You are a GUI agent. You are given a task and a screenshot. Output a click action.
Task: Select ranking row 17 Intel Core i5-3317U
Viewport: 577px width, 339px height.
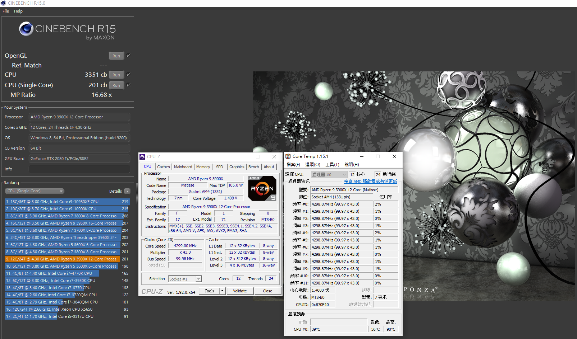(67, 316)
